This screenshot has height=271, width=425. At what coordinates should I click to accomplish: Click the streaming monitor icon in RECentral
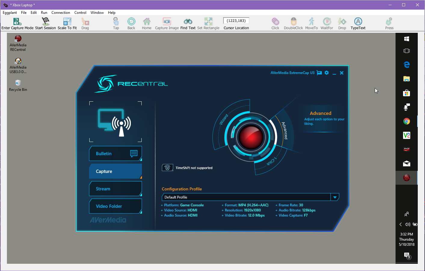(114, 122)
